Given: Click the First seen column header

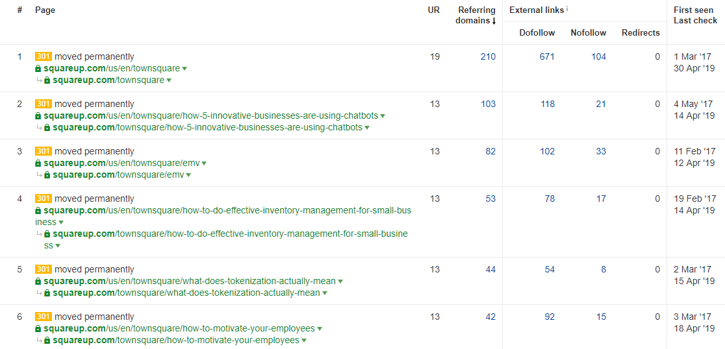Looking at the screenshot, I should [x=693, y=10].
